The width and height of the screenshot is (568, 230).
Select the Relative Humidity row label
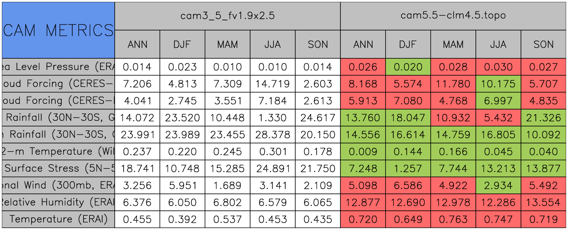tap(58, 202)
